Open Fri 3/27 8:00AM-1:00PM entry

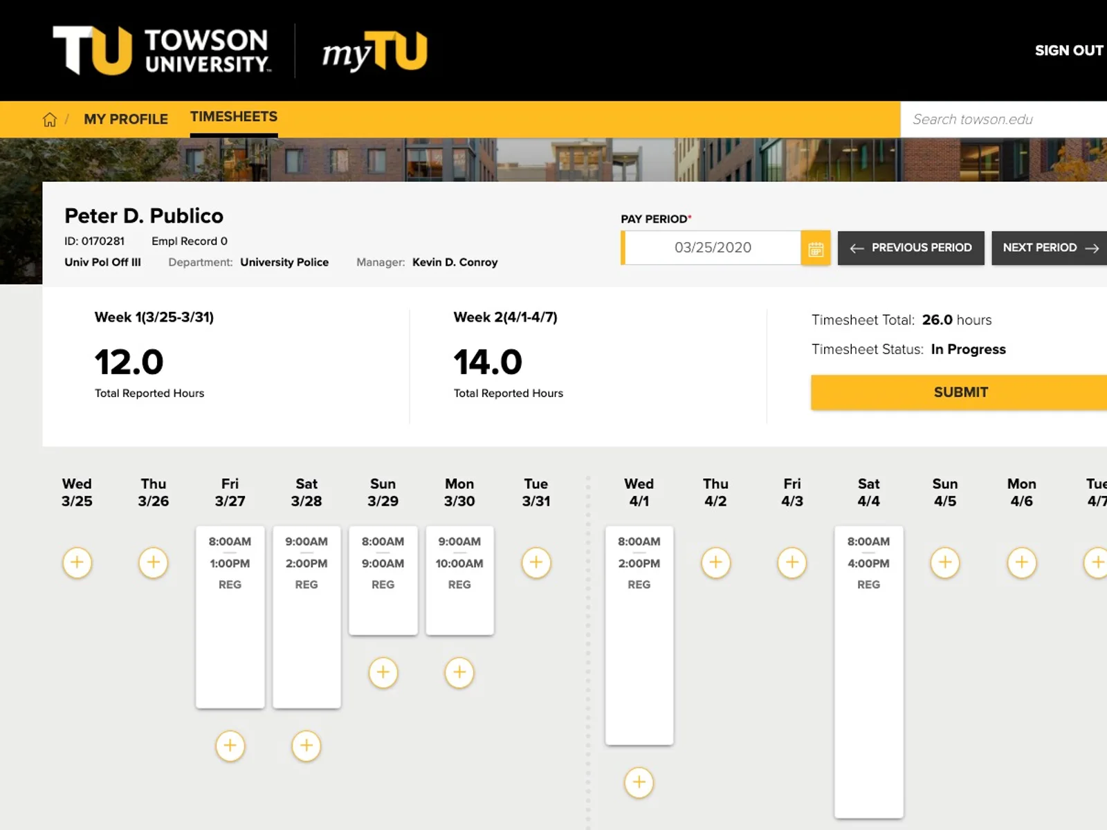coord(230,617)
